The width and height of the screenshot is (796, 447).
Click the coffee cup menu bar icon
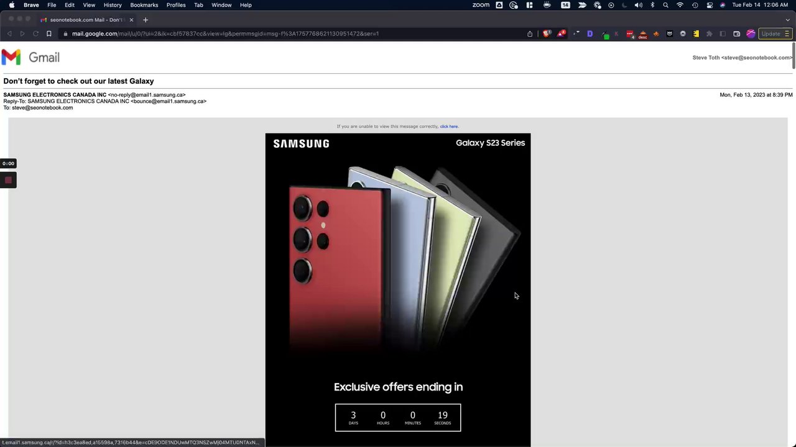pyautogui.click(x=547, y=5)
